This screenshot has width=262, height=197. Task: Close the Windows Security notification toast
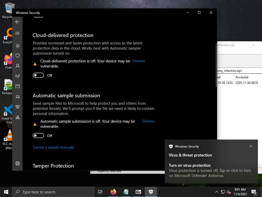click(251, 146)
